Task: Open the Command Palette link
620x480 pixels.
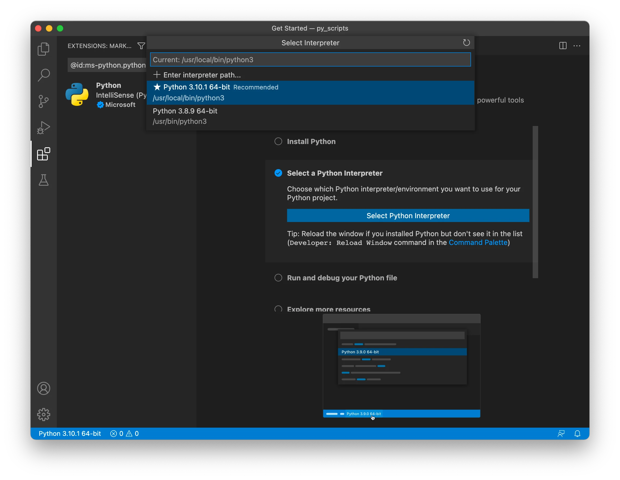Action: click(478, 242)
